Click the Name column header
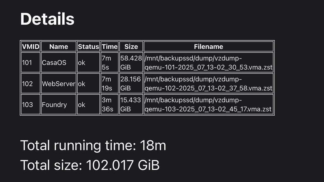This screenshot has width=324, height=182. point(59,46)
